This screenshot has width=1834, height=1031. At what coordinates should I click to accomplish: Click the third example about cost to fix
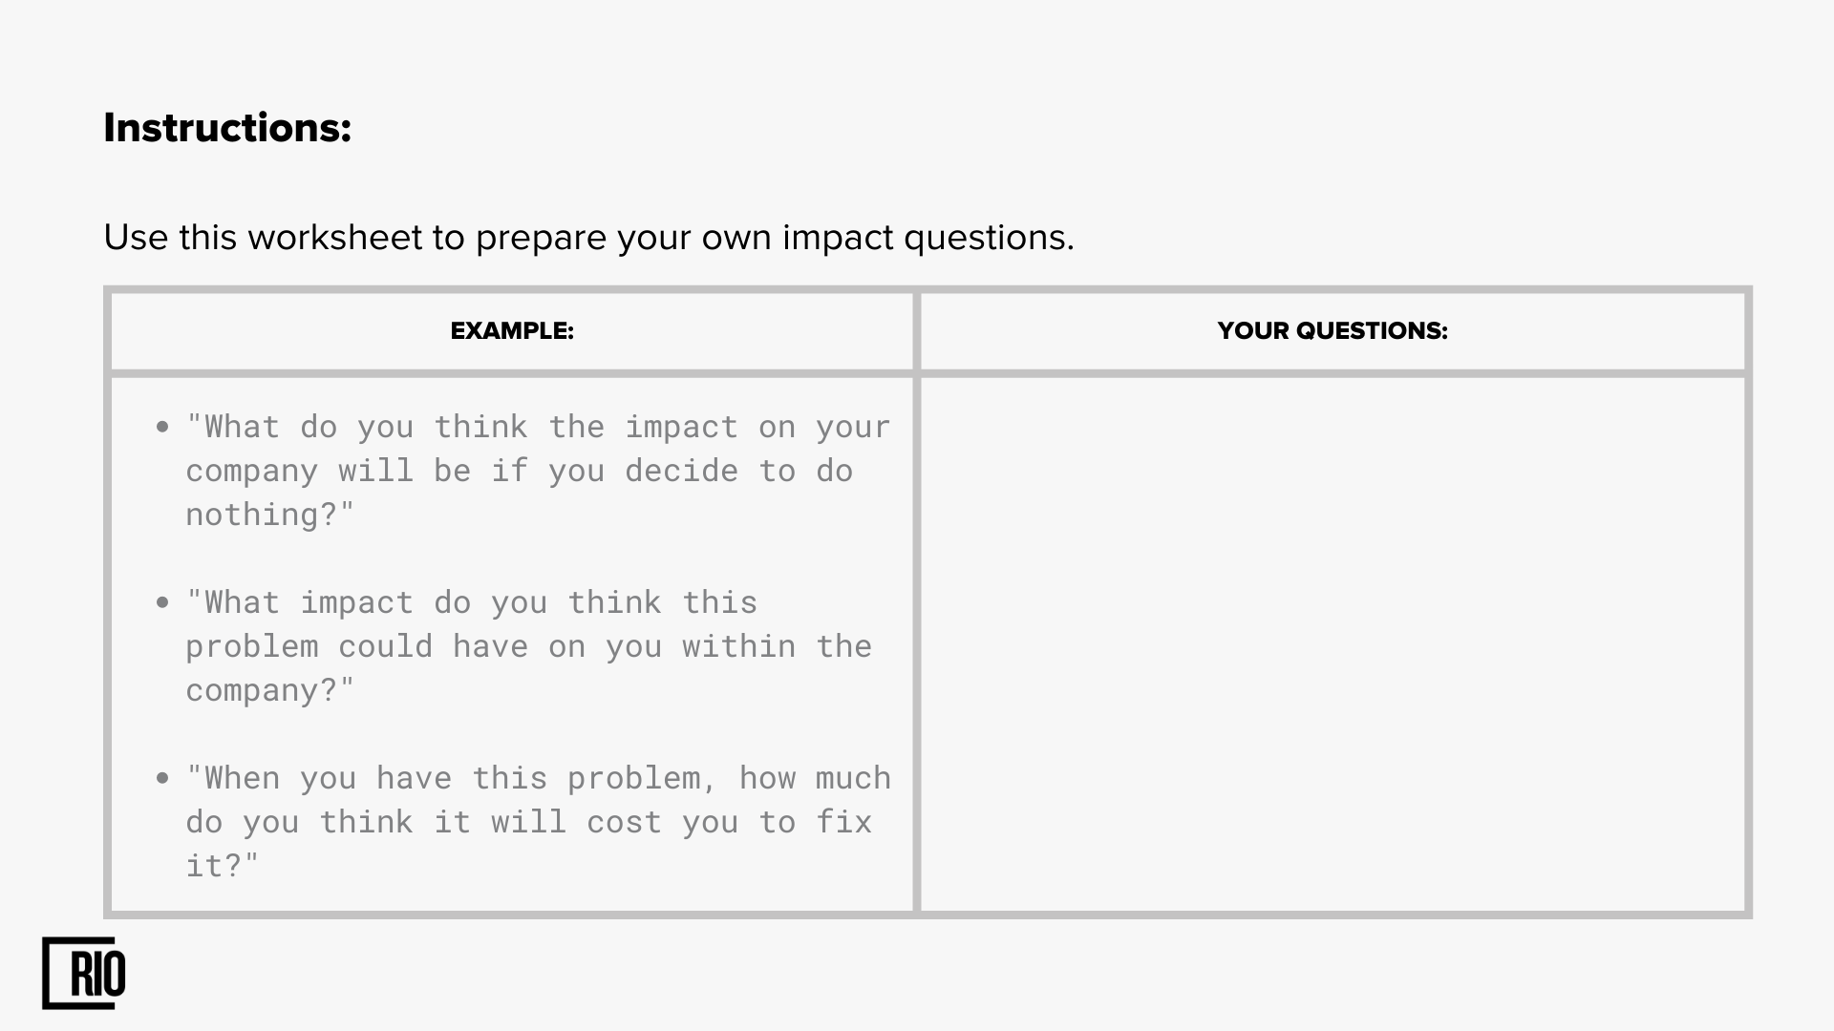538,822
